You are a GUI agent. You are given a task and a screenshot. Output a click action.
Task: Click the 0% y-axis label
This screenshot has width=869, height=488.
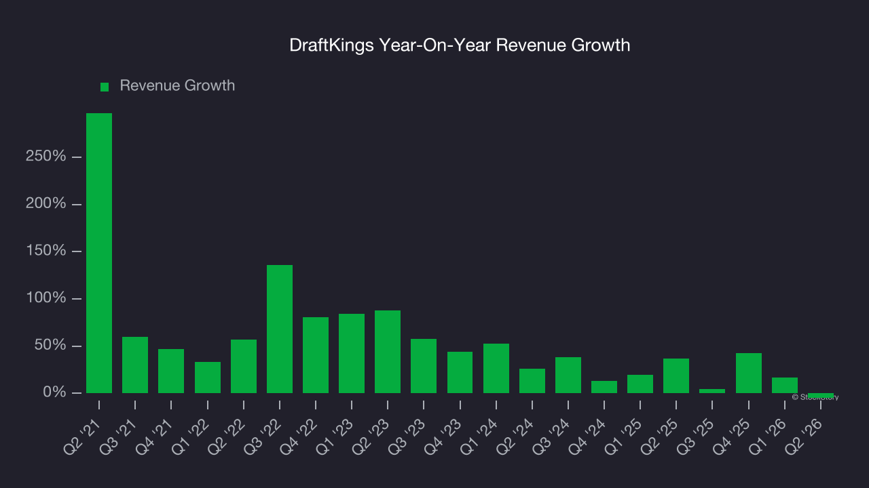(54, 393)
